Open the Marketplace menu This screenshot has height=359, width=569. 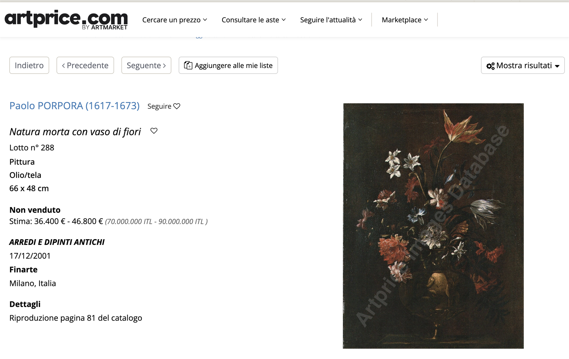point(405,20)
